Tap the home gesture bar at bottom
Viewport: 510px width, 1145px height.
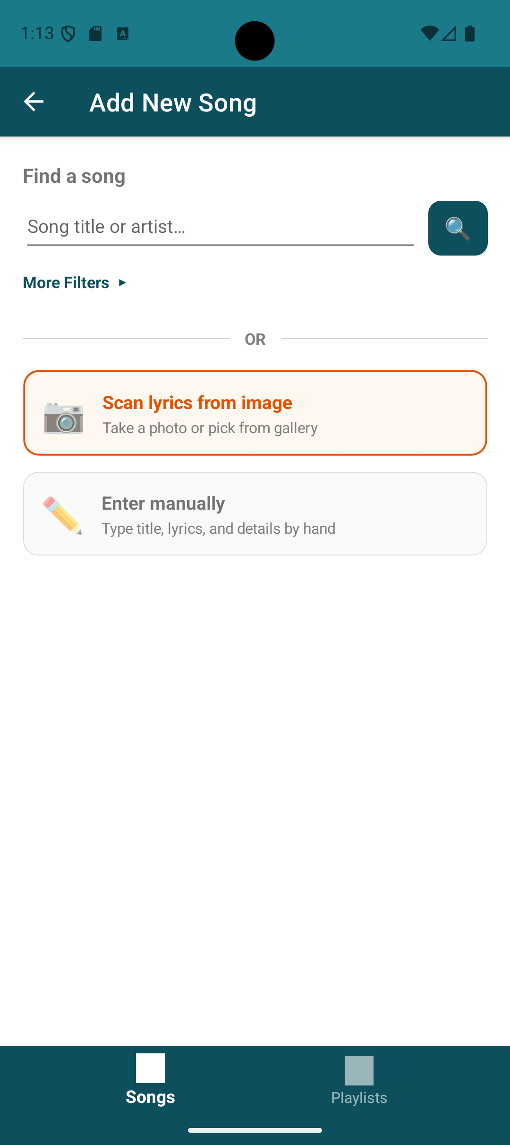click(255, 1130)
